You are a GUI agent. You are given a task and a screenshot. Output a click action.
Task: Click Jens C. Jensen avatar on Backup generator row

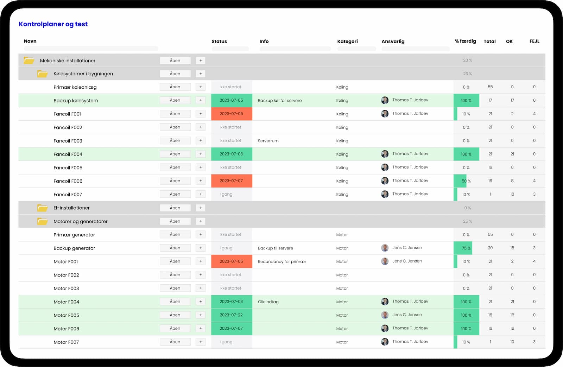(385, 248)
